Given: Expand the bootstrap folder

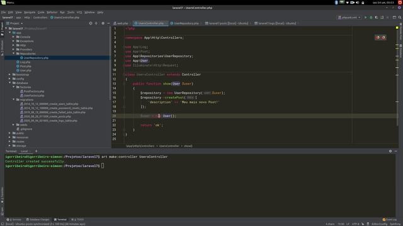Looking at the screenshot, I should [x=9, y=75].
